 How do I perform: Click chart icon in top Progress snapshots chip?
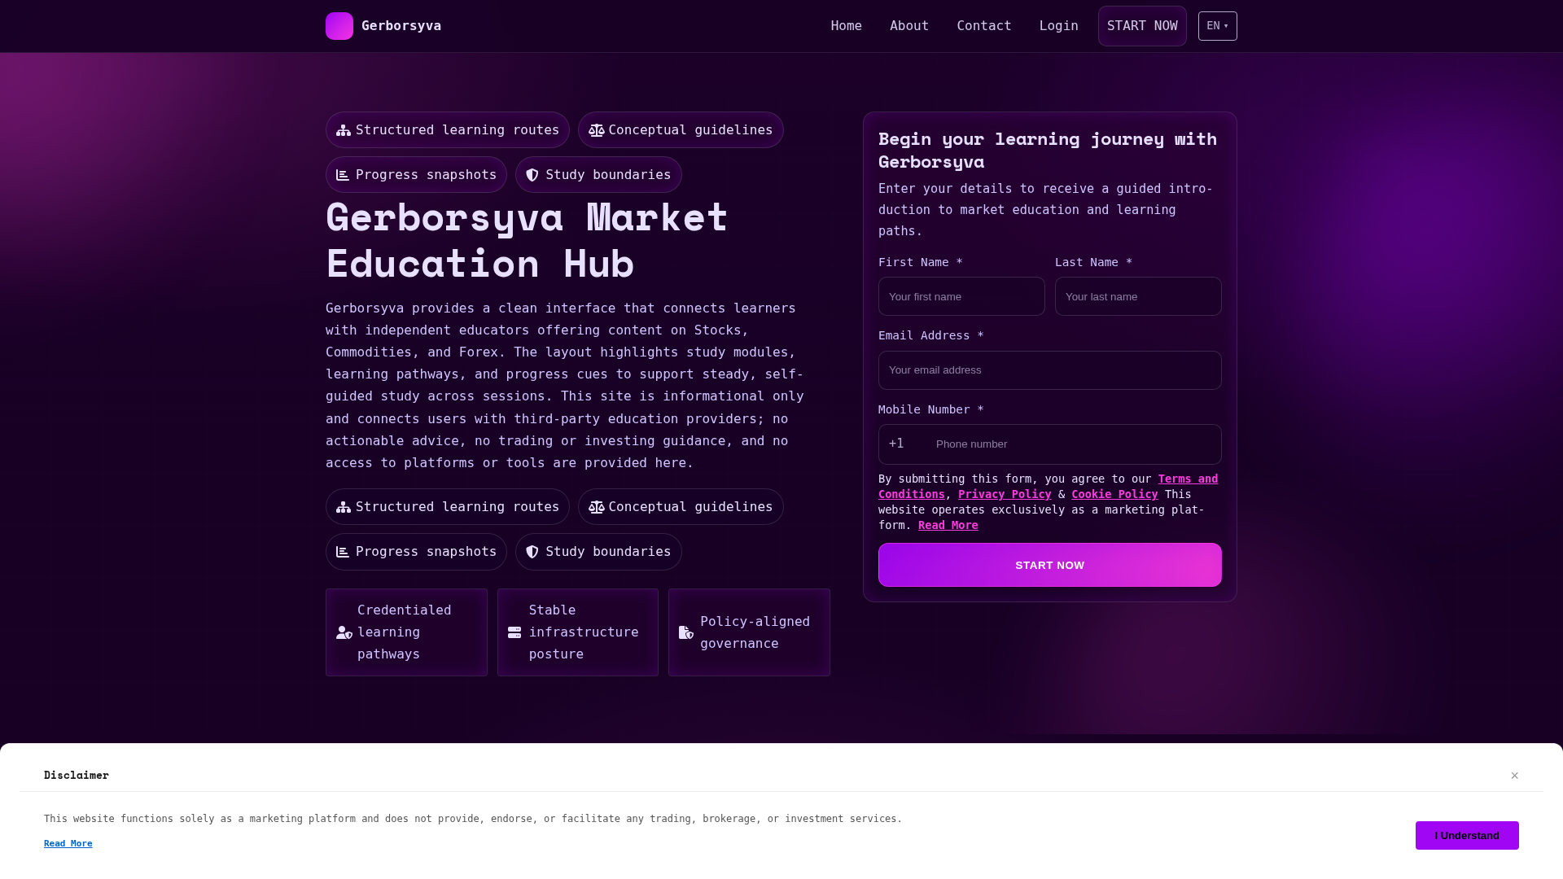[x=343, y=175]
